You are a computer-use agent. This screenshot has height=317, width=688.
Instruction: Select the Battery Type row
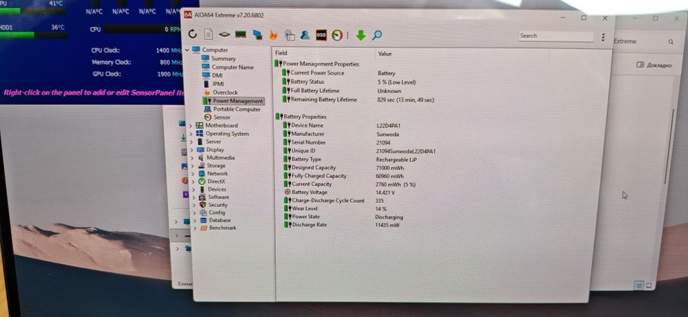pos(350,160)
